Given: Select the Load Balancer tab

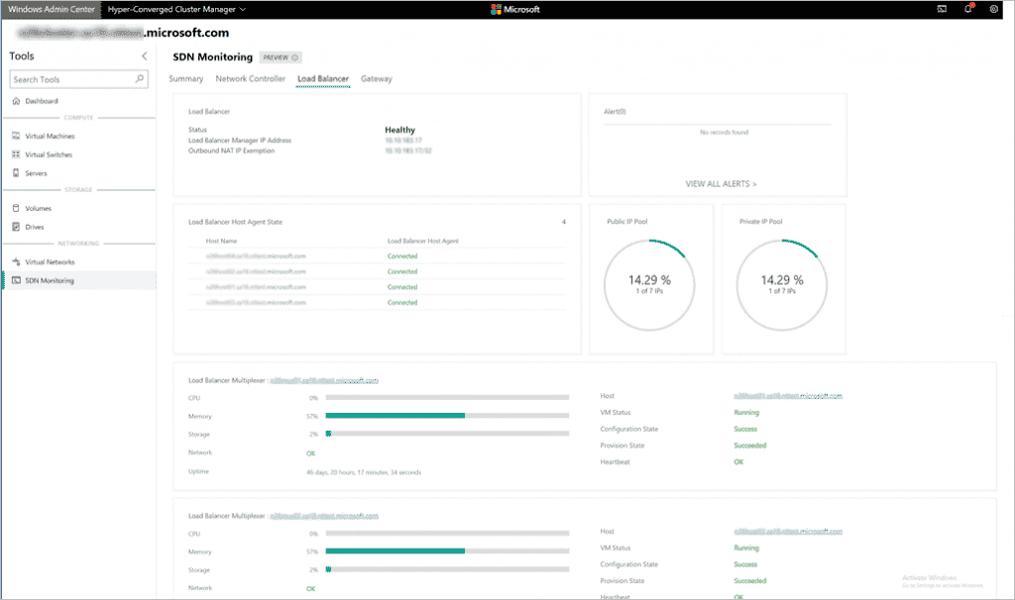Looking at the screenshot, I should (323, 79).
